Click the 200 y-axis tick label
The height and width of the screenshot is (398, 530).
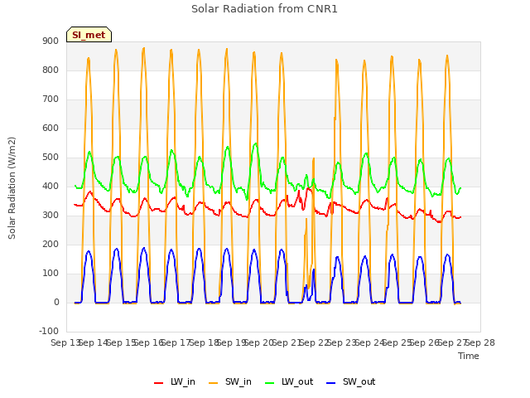click(x=51, y=245)
